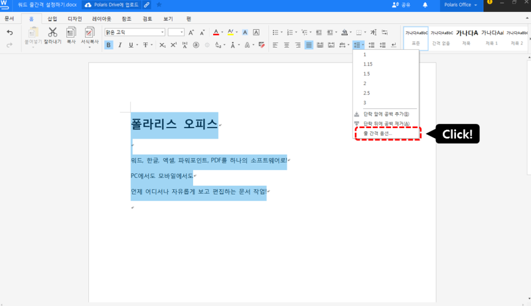Click the star favorite icon in title bar
The width and height of the screenshot is (531, 306).
(x=159, y=5)
